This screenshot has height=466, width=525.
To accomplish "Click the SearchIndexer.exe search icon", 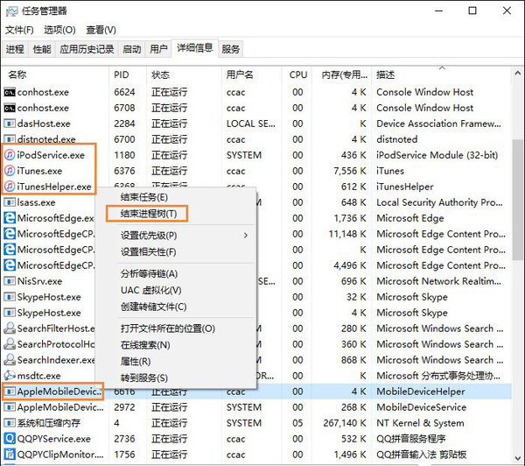I will (10, 360).
